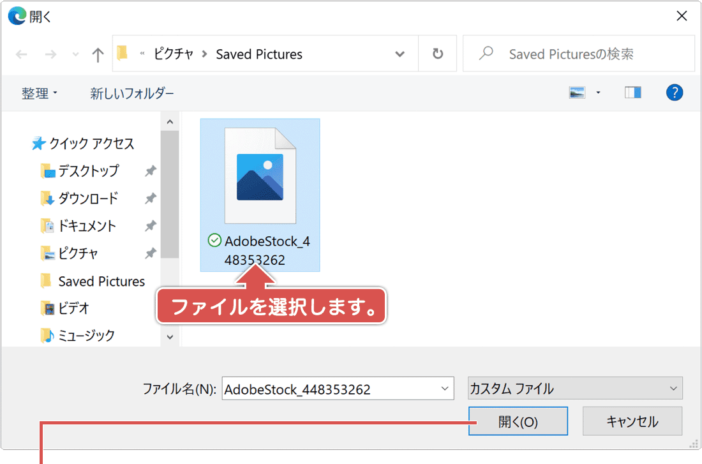Viewport: 702px width, 464px height.
Task: Click inside the ファイル名 input field
Action: click(x=319, y=388)
